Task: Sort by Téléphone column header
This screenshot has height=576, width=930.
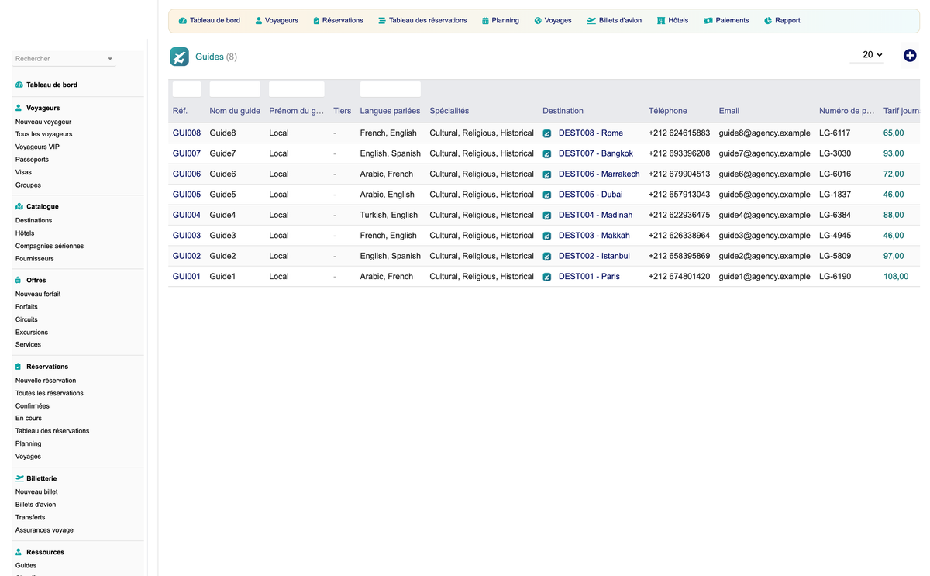Action: 668,111
